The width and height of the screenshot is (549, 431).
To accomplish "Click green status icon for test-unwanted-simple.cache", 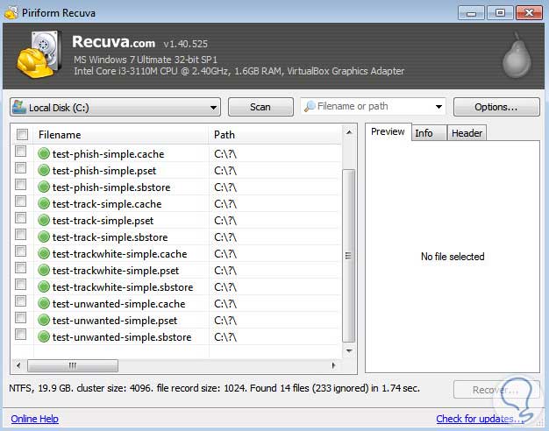I will 44,304.
